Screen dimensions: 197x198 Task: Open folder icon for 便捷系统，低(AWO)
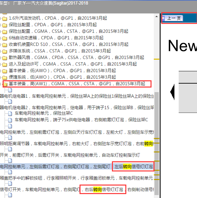point(5,78)
